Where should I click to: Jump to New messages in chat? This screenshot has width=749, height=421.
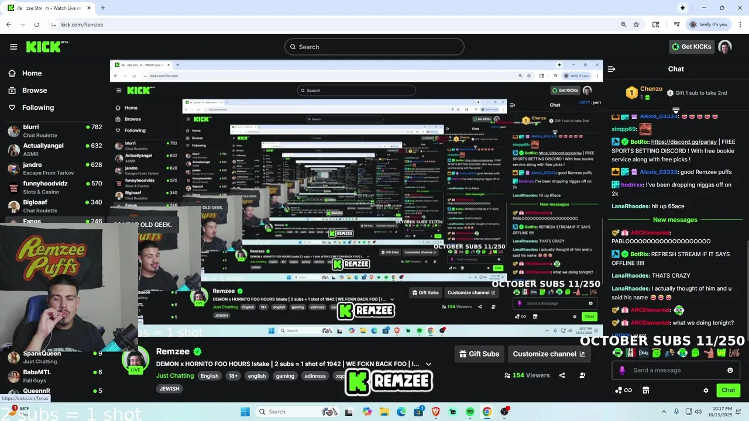tap(675, 220)
